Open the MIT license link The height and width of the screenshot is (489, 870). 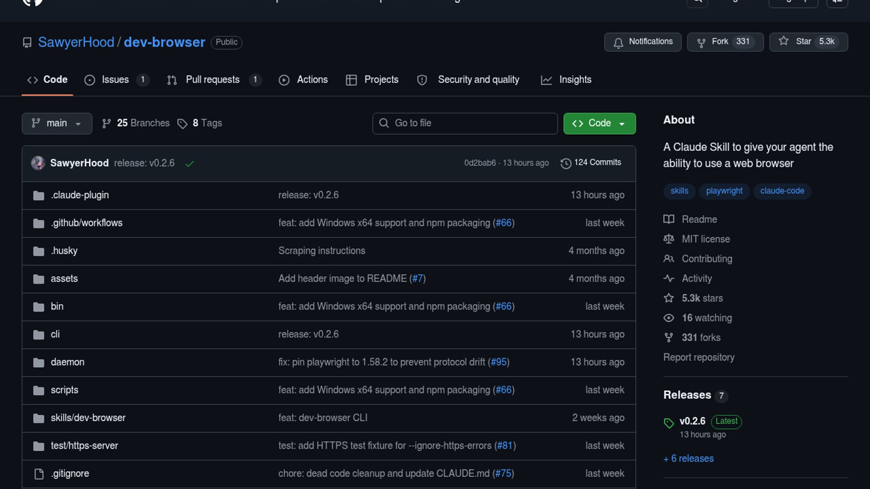[x=706, y=239]
